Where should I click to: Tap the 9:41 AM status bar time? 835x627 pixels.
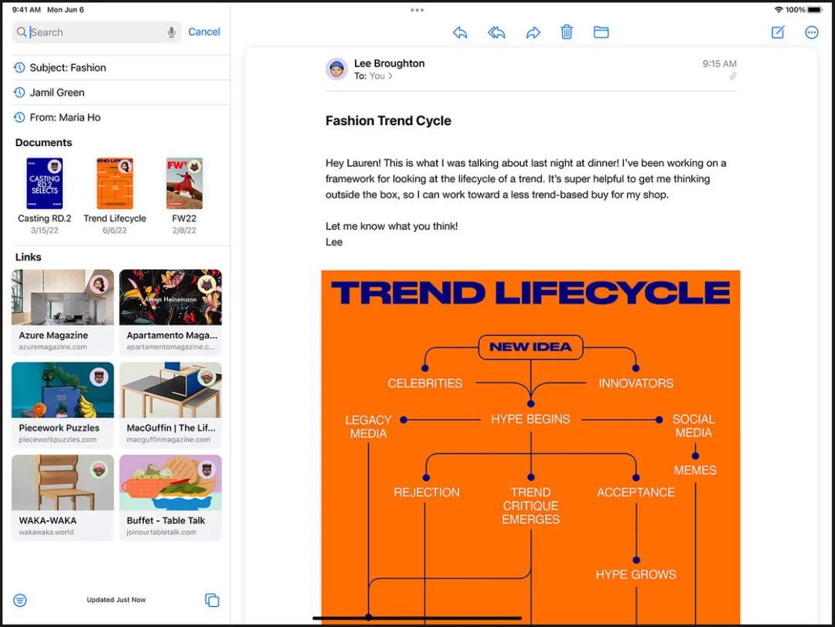pyautogui.click(x=26, y=9)
